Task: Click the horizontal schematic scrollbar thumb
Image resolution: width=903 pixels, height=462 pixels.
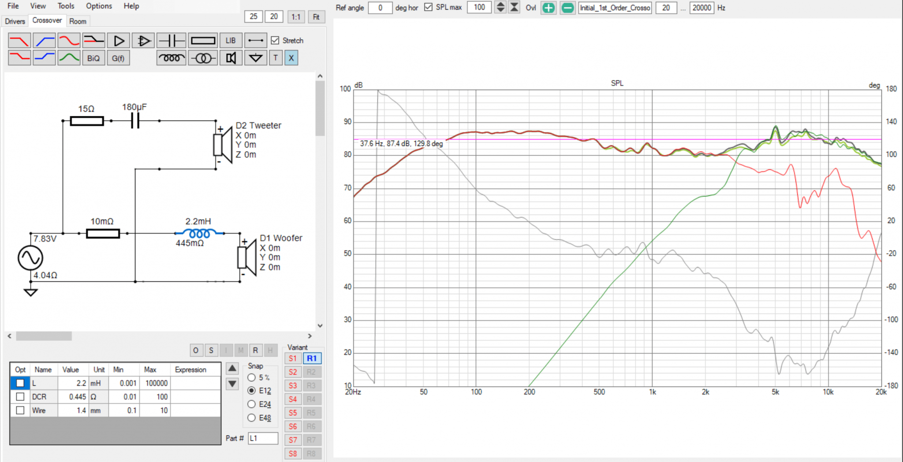Action: (44, 336)
